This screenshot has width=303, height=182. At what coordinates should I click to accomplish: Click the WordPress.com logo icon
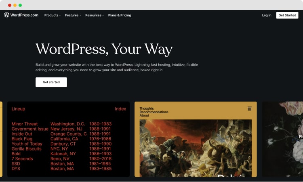(x=6, y=15)
